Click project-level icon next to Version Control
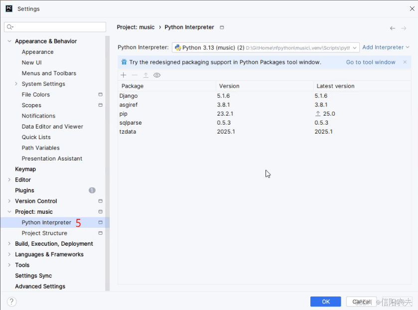The height and width of the screenshot is (310, 418). click(101, 201)
